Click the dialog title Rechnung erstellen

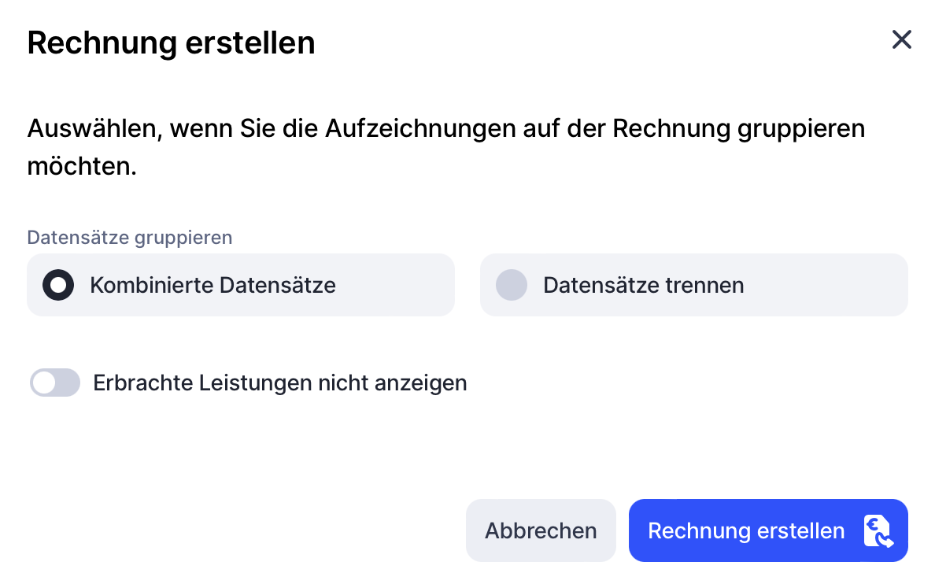[x=171, y=43]
